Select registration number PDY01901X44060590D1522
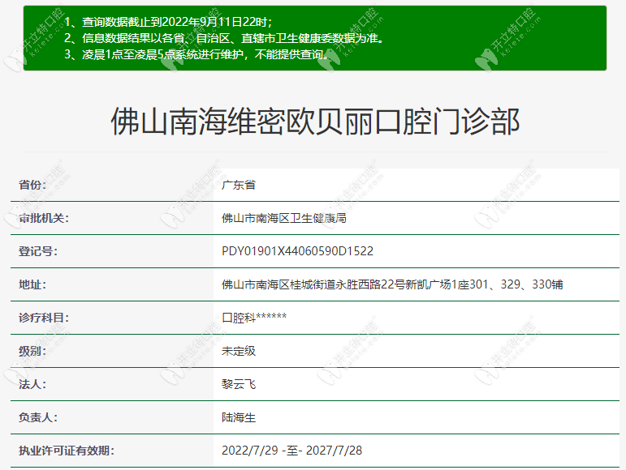This screenshot has width=626, height=470. tap(297, 251)
